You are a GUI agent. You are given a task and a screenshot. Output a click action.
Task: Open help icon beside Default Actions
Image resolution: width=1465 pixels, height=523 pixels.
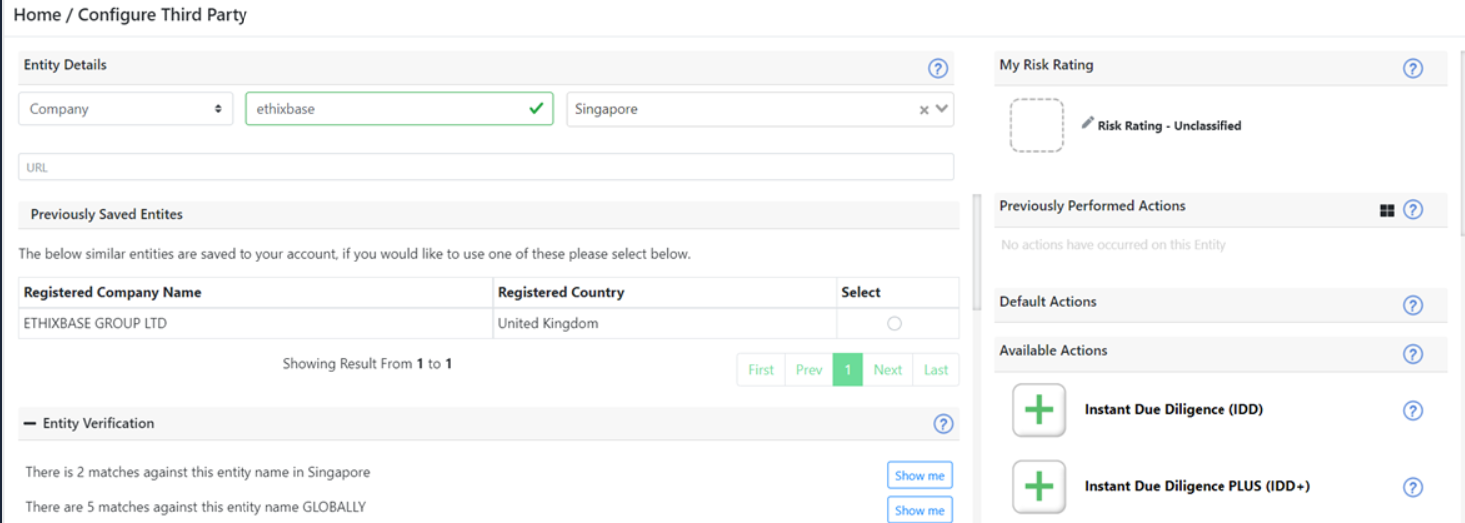pos(1412,305)
